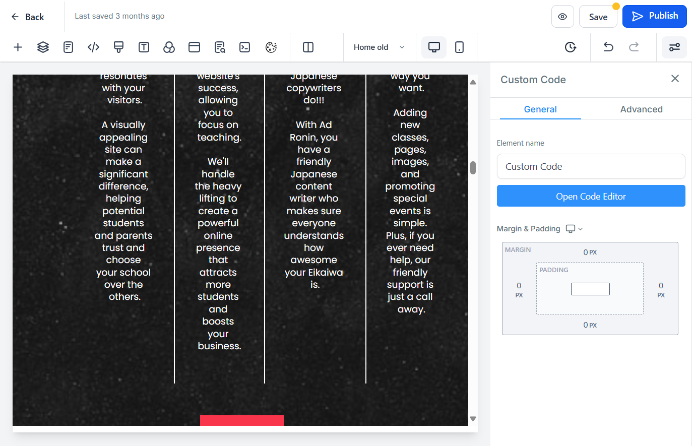Screen dimensions: 692x446
Task: Select the paint brush styling icon
Action: (118, 47)
